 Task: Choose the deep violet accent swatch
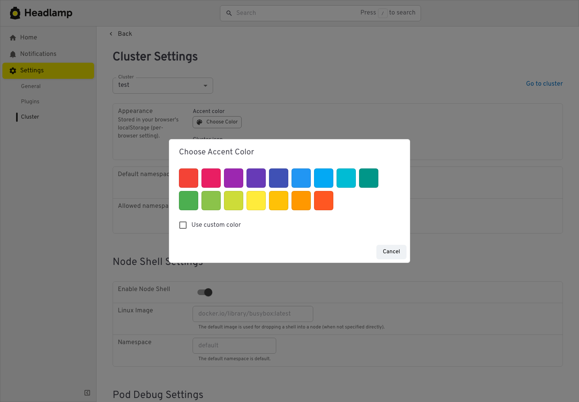coord(256,178)
